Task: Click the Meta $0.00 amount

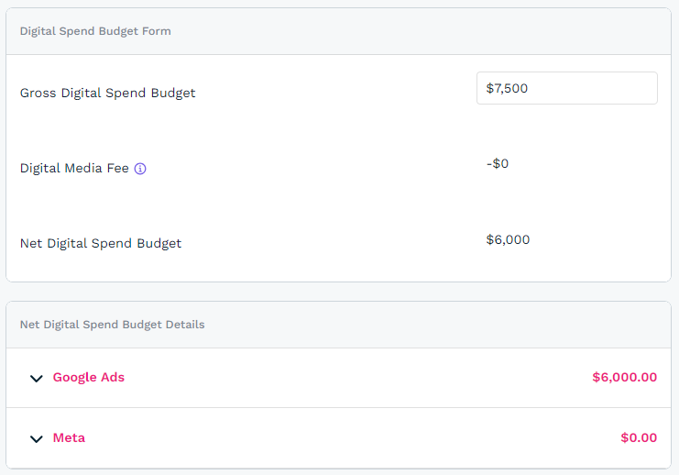Action: [639, 437]
